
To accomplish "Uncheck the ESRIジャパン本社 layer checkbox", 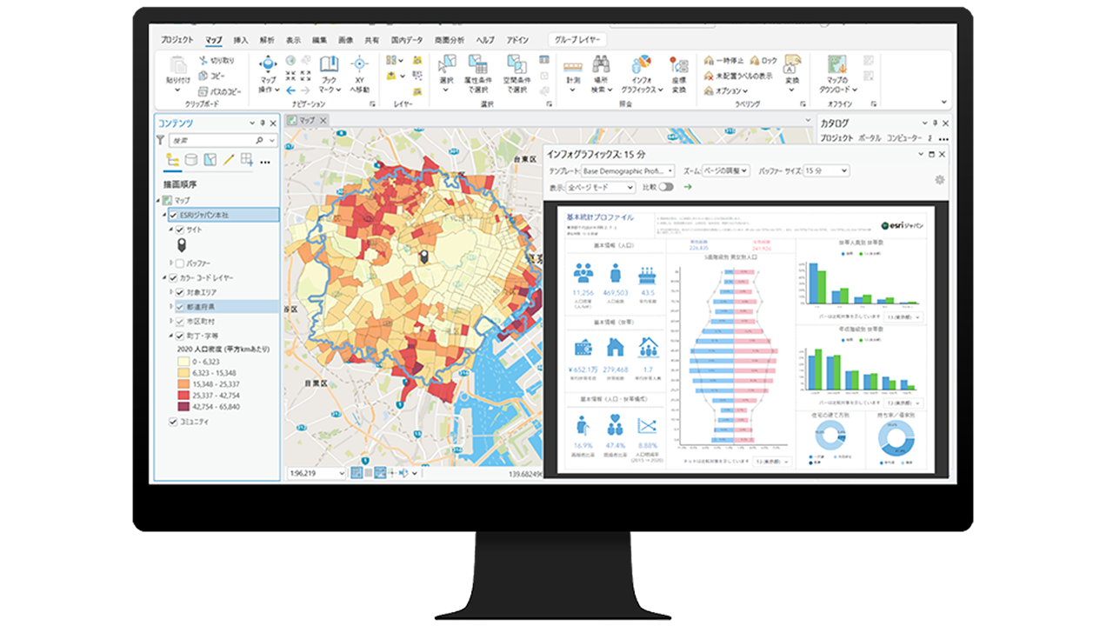I will 174,215.
